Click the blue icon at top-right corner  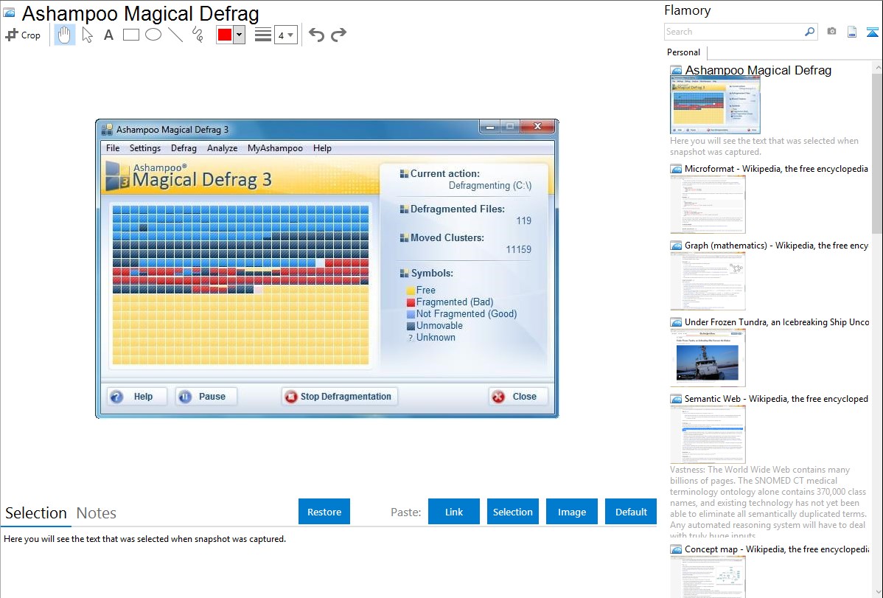(x=872, y=32)
